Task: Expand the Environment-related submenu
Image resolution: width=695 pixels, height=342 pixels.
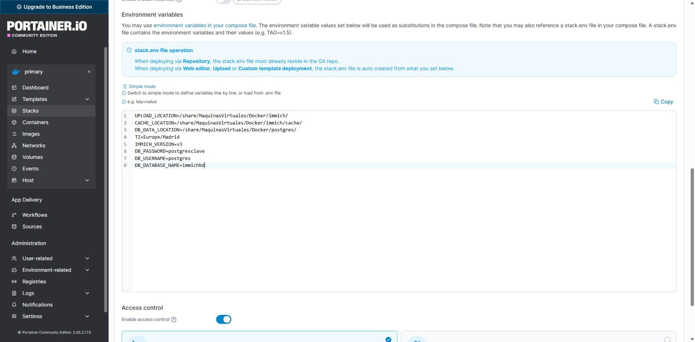Action: coord(87,270)
